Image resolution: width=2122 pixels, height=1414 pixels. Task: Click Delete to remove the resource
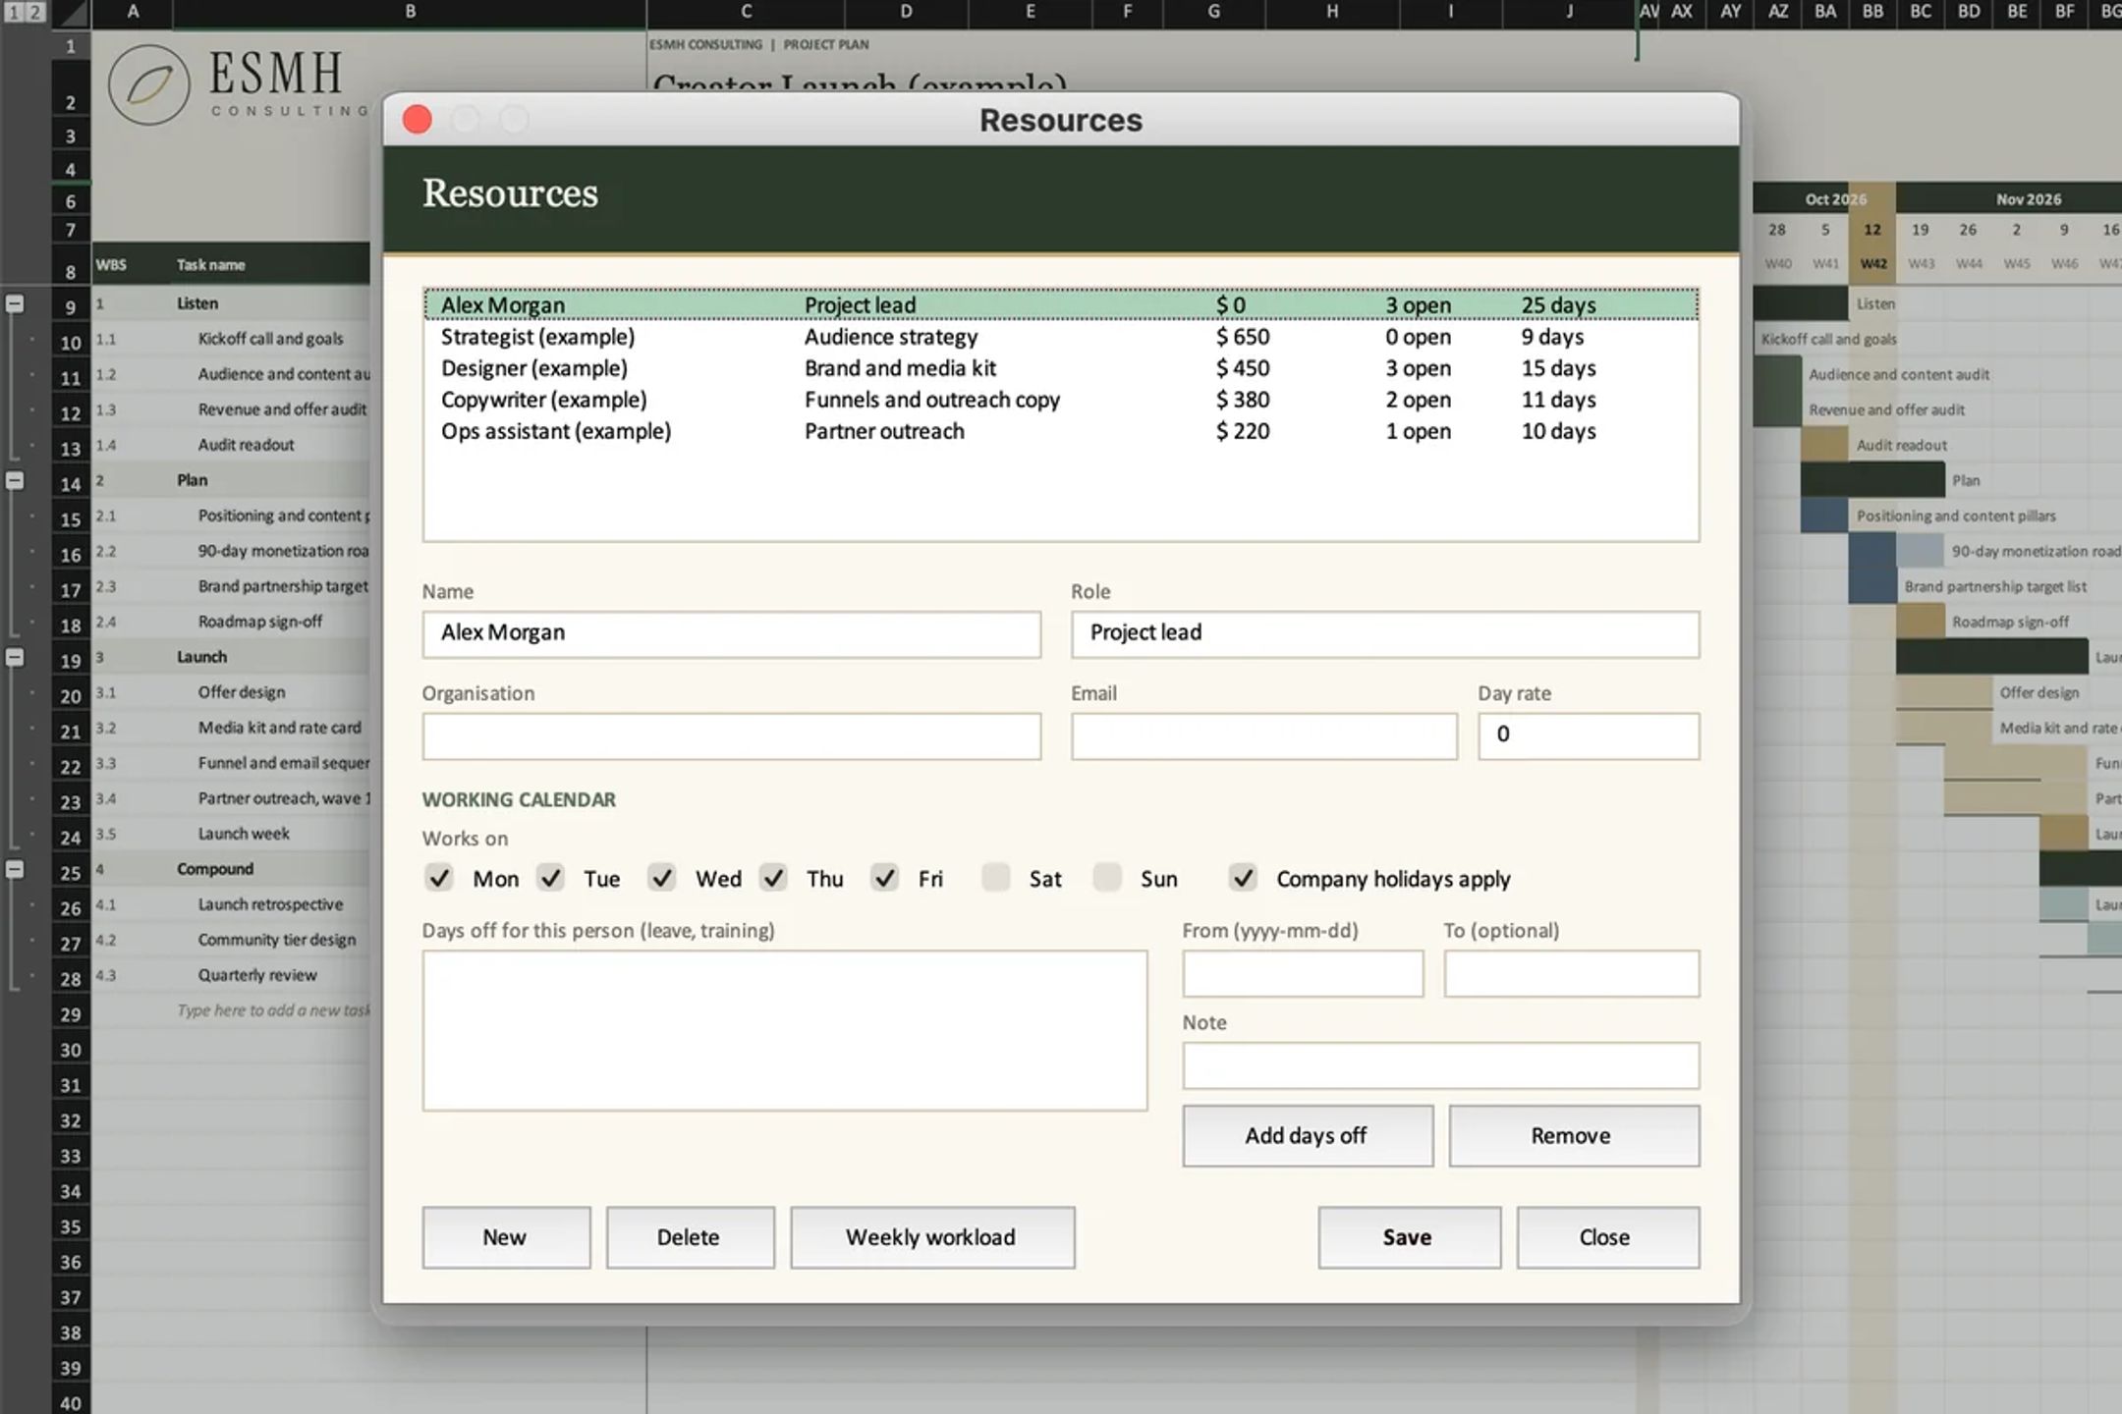coord(690,1237)
